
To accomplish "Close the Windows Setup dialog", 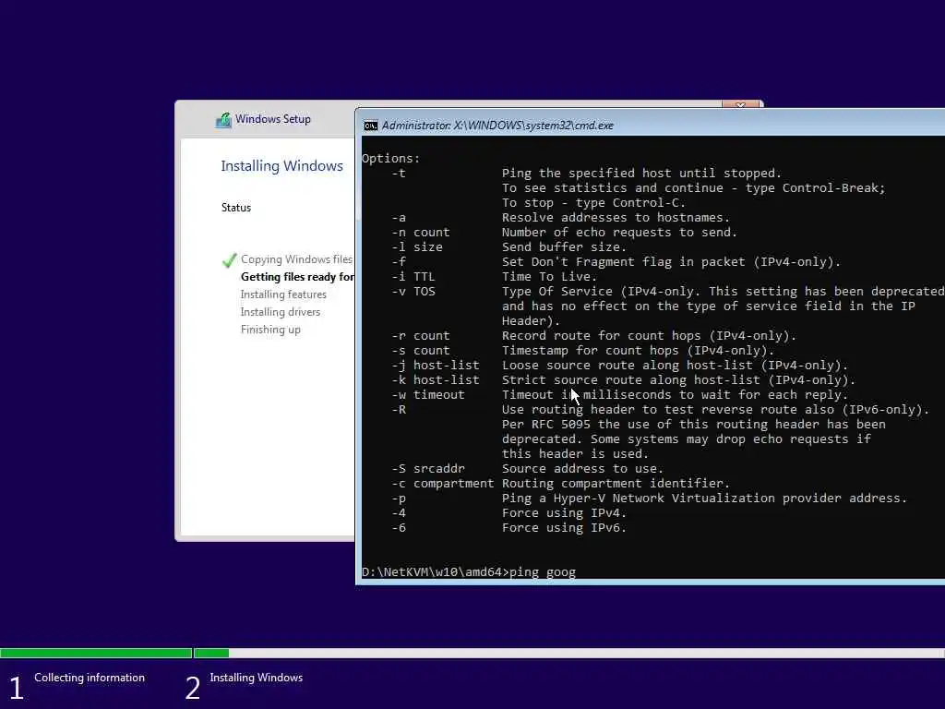I will point(740,104).
